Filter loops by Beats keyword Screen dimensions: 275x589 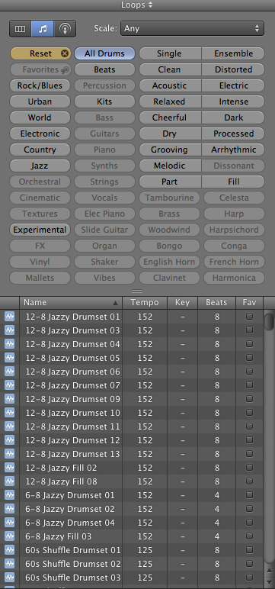pyautogui.click(x=104, y=70)
